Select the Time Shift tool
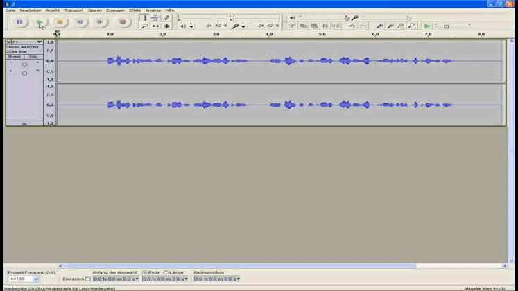Viewport: 518px width, 291px height. [155, 26]
